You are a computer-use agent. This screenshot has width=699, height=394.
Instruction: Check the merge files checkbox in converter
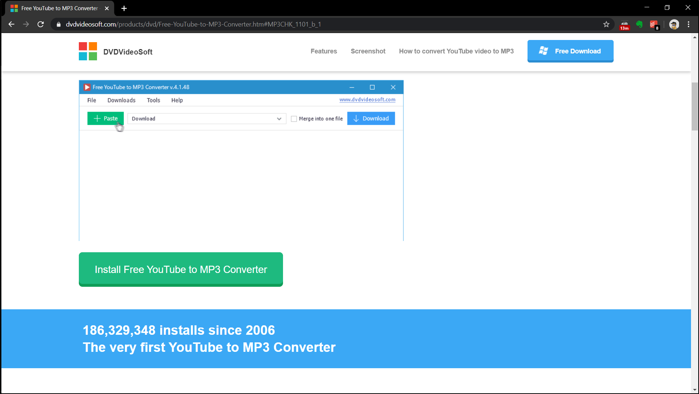coord(294,119)
